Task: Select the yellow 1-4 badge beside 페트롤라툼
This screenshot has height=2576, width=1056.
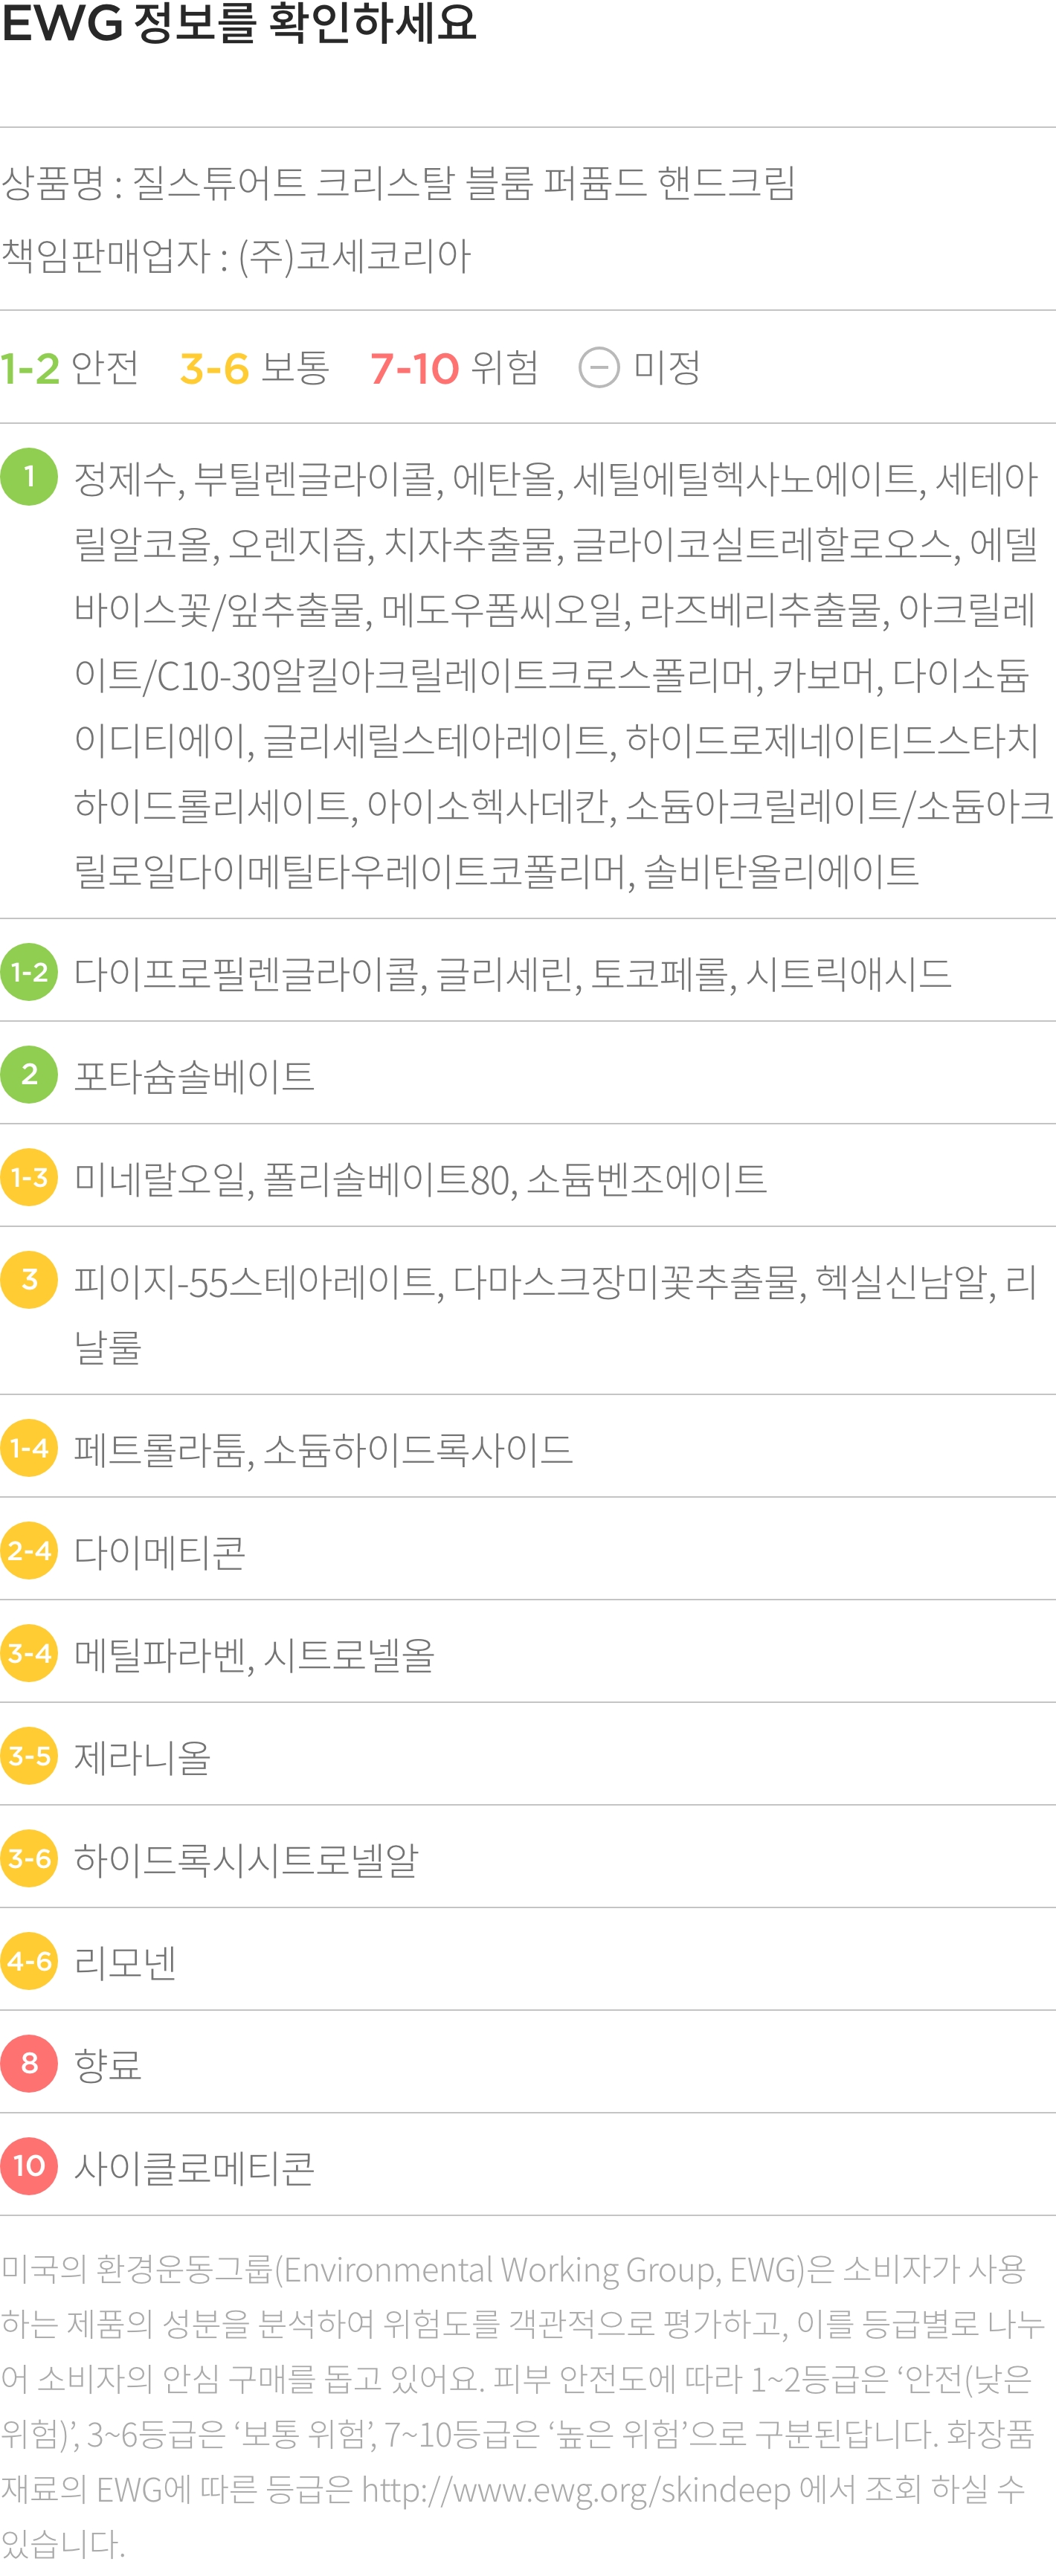Action: pos(29,1448)
